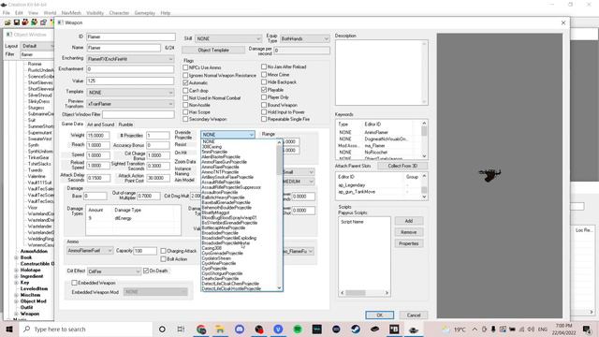Uncheck the Automatic flag
The height and width of the screenshot is (337, 599).
click(185, 83)
